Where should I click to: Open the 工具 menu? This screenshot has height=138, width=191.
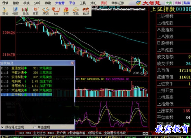83,3
